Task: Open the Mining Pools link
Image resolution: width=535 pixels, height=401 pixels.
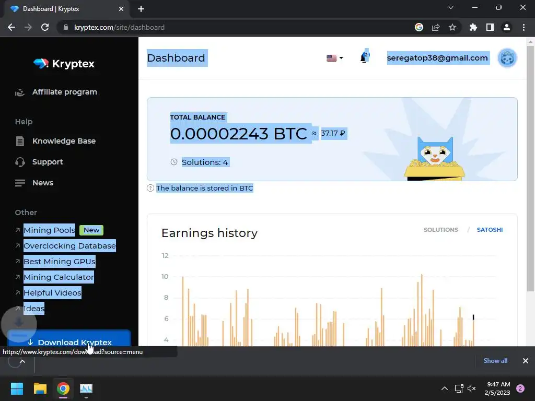Action: [49, 230]
